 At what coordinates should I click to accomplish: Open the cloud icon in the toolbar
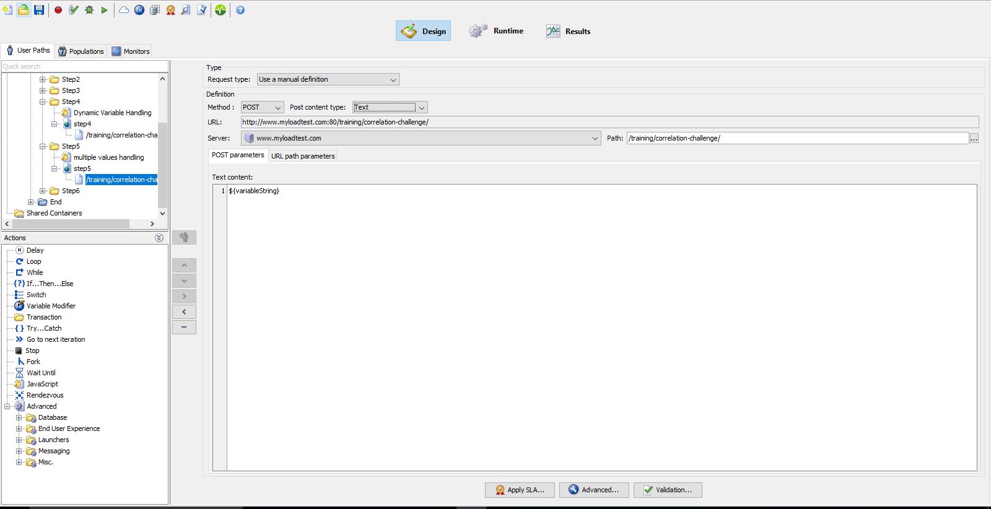pyautogui.click(x=124, y=10)
